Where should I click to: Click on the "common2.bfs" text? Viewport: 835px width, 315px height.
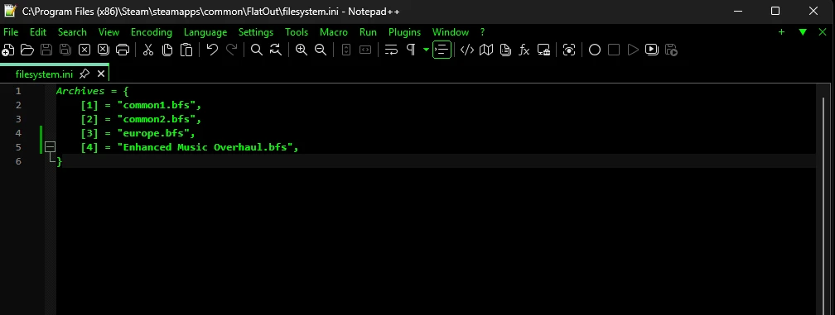156,119
